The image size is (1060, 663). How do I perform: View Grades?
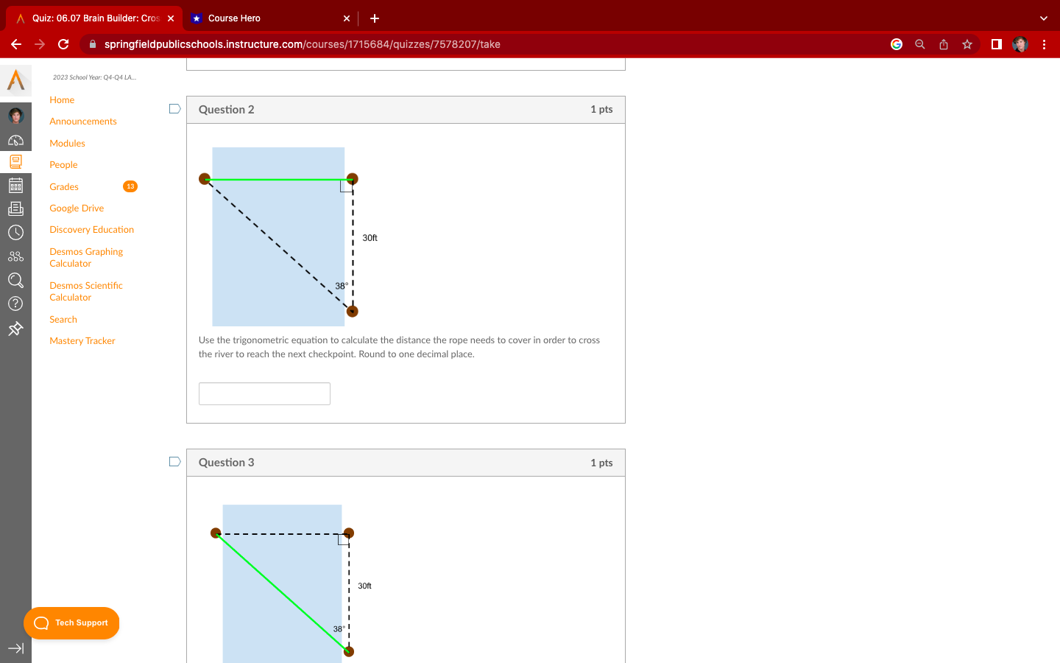pyautogui.click(x=64, y=187)
